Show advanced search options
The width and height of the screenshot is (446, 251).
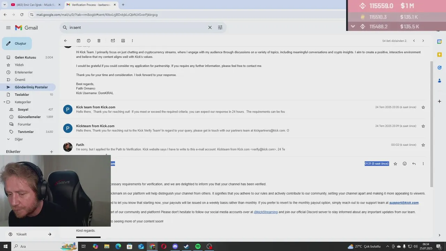pos(220,28)
